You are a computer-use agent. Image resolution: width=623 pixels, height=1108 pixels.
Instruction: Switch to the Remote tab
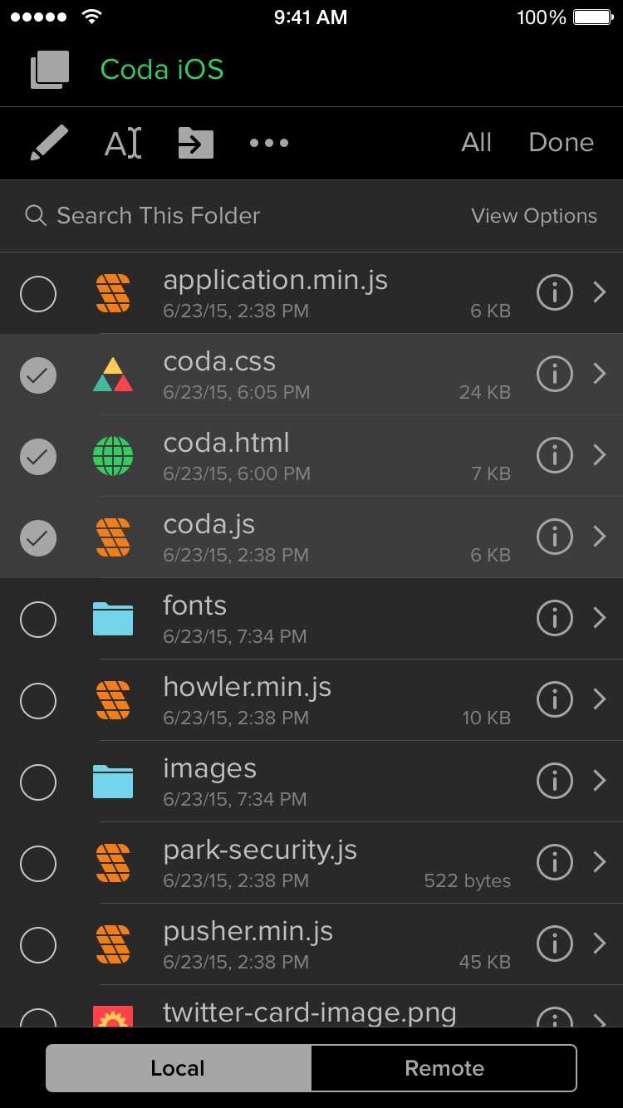click(444, 1068)
